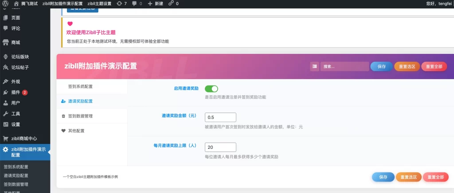Click the 设置 sliders icon
454x193 pixels.
click(5, 125)
